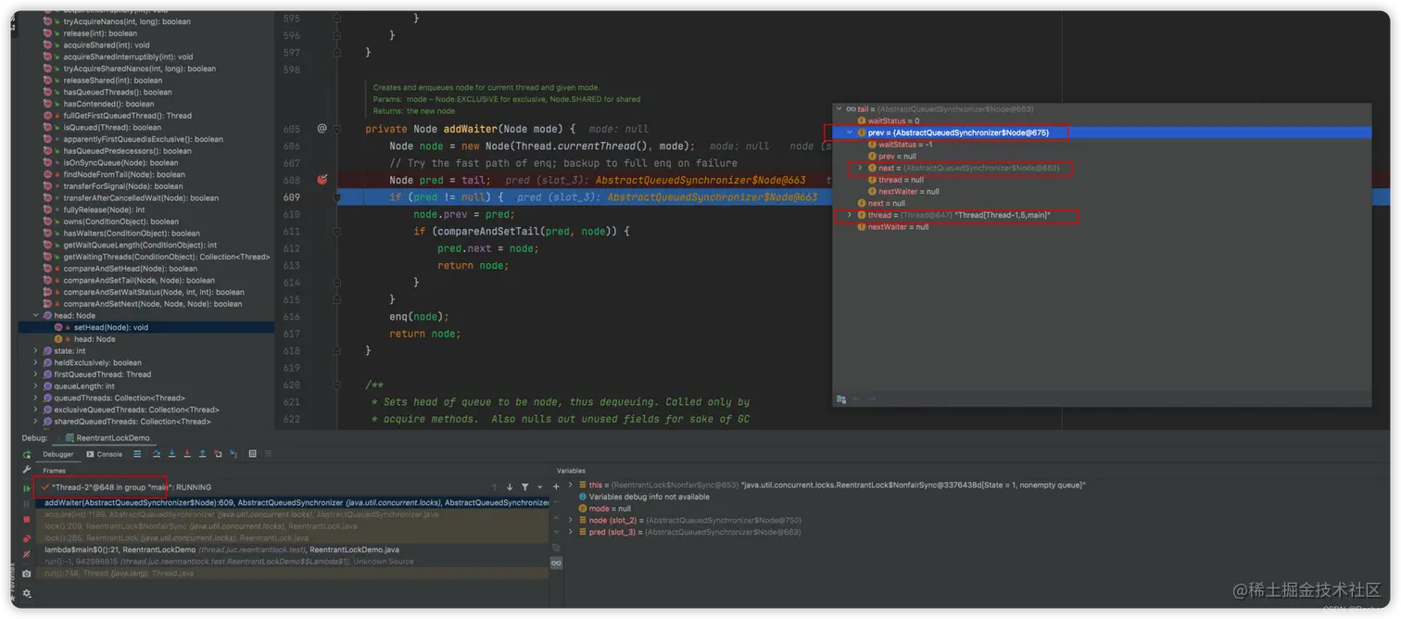Expand firstQueuedThread: Thread structure item

36,374
